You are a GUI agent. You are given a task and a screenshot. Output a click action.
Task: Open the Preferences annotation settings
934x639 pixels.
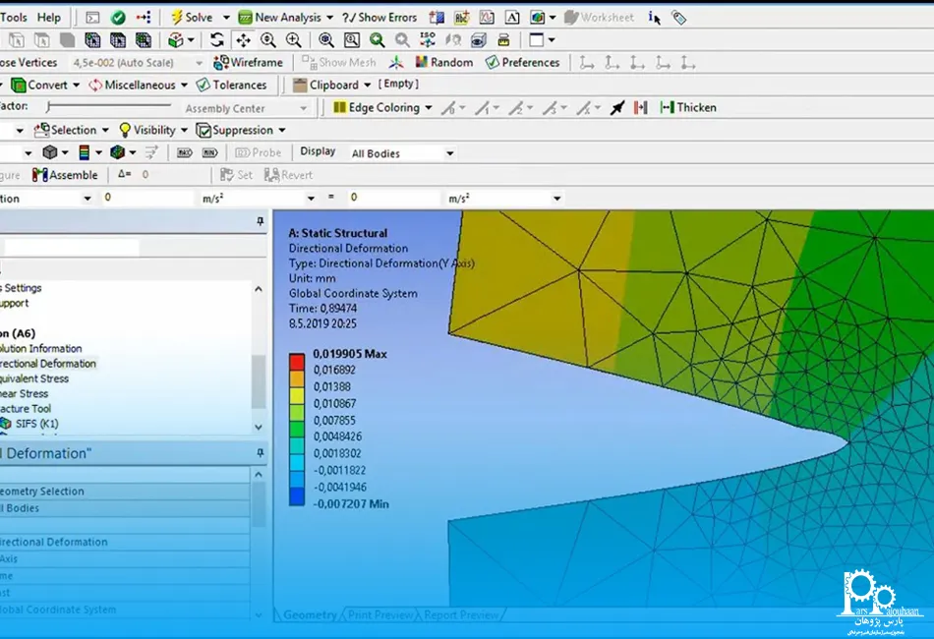(522, 63)
